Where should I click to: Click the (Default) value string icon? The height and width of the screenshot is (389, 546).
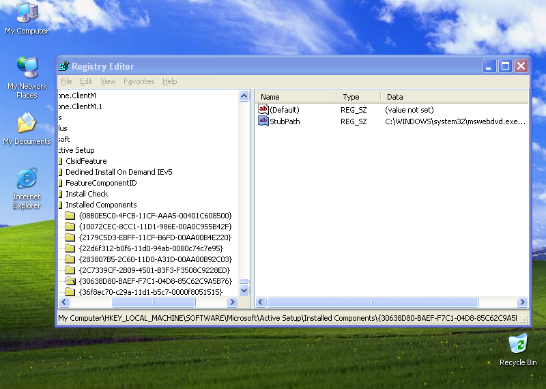pos(263,109)
